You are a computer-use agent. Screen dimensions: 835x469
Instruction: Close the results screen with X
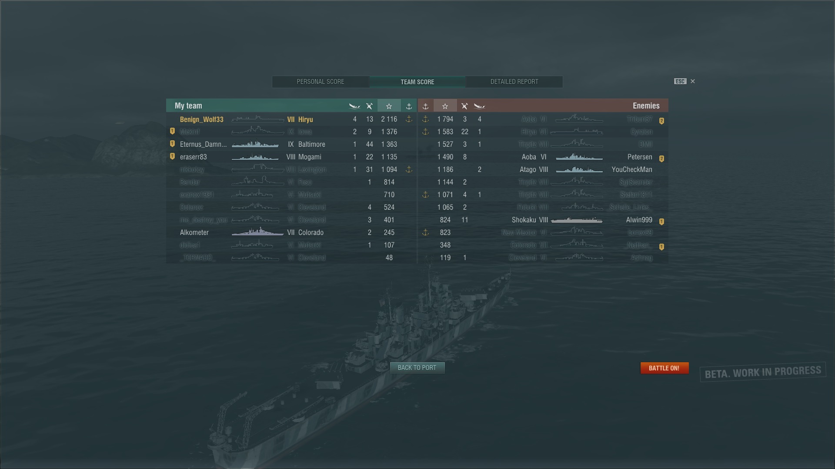pyautogui.click(x=693, y=81)
